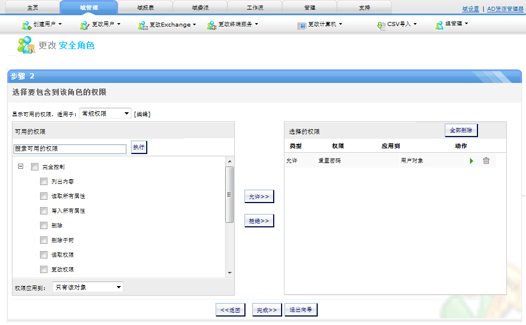This screenshot has width=526, height=325.
Task: Open the 域设置 link
Action: (x=471, y=9)
